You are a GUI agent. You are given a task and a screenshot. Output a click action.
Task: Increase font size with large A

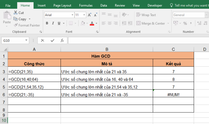[x=90, y=15]
